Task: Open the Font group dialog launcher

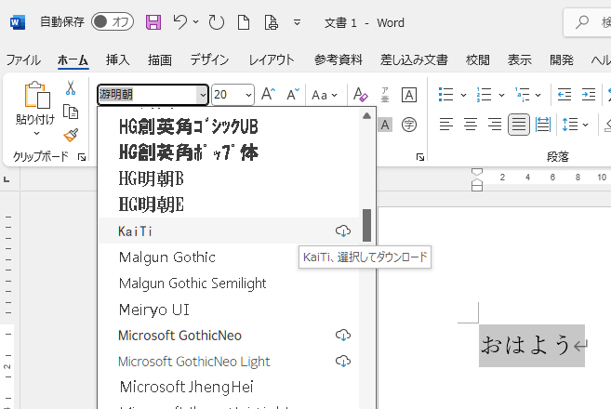Action: (x=420, y=157)
